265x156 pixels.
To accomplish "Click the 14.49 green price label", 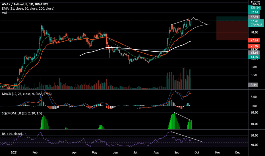I will (x=254, y=57).
